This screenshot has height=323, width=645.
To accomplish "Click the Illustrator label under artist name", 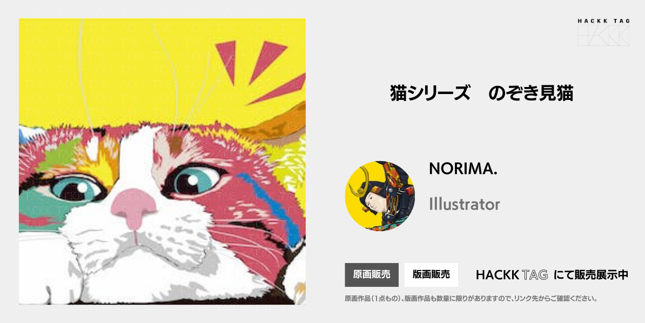I will tap(465, 204).
